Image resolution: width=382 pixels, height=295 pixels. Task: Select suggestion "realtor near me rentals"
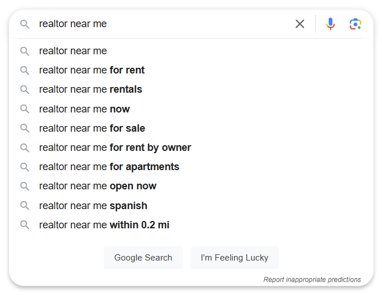pos(191,90)
